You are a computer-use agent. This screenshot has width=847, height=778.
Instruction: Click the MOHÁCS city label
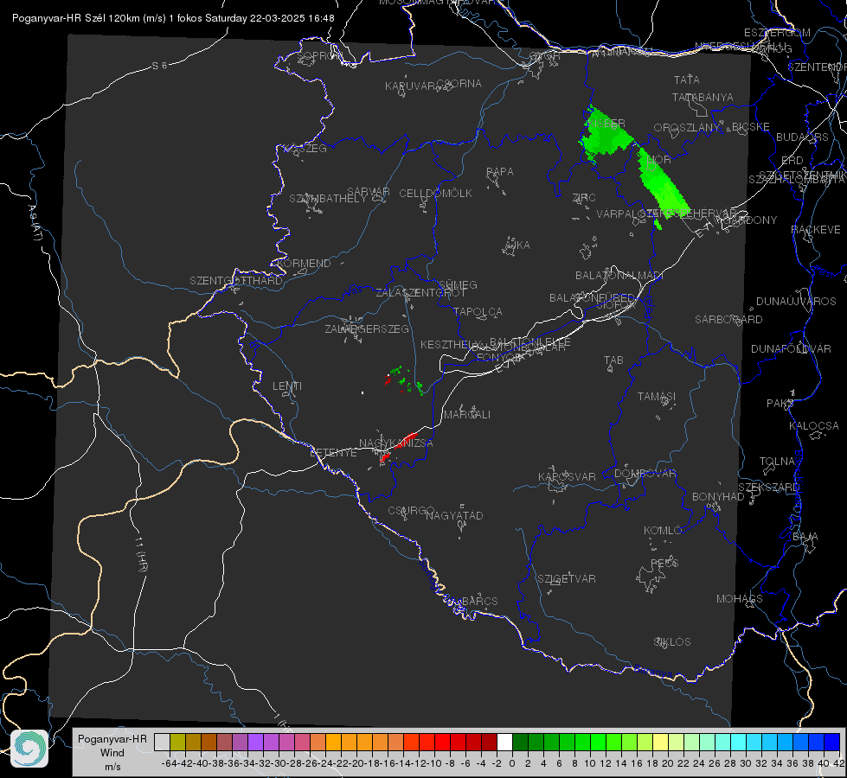coord(740,599)
